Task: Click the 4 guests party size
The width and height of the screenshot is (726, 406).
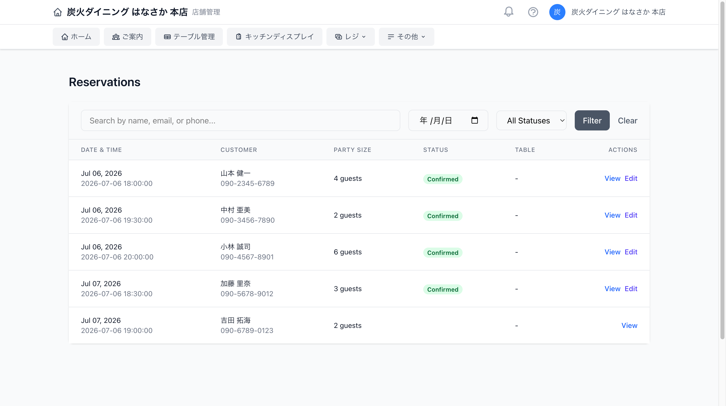Action: click(348, 178)
